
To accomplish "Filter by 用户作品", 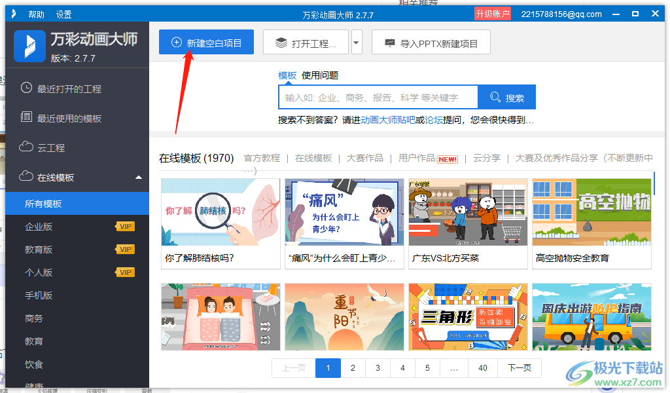I will 417,159.
